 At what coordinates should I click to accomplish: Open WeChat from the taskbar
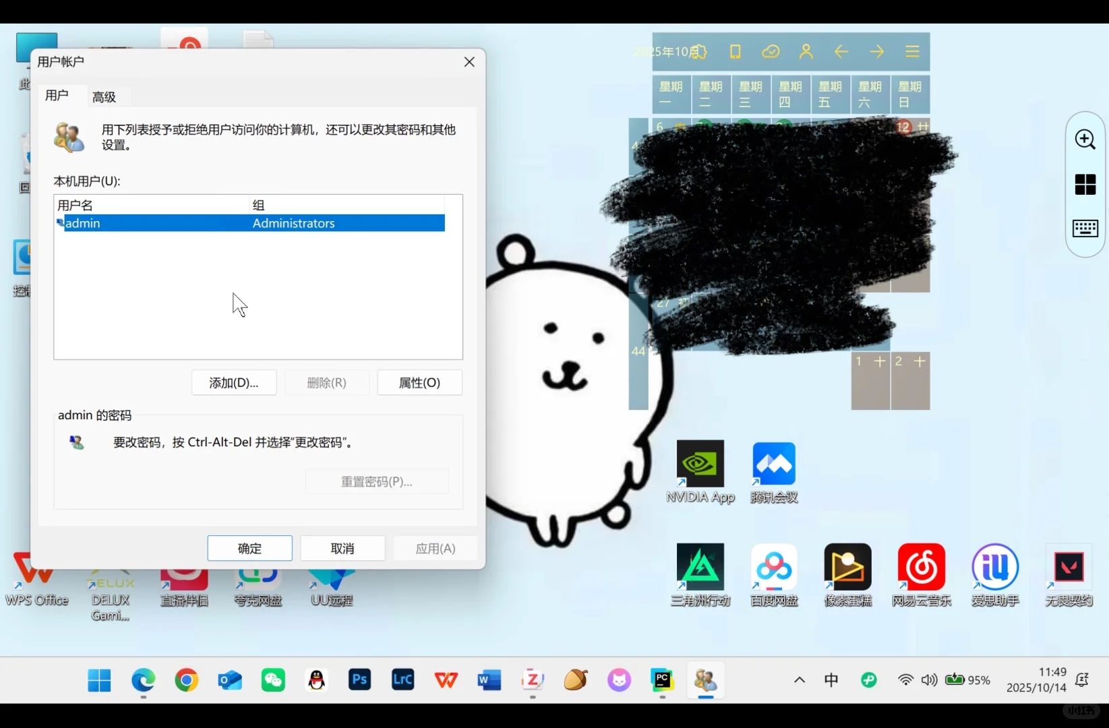click(x=273, y=680)
